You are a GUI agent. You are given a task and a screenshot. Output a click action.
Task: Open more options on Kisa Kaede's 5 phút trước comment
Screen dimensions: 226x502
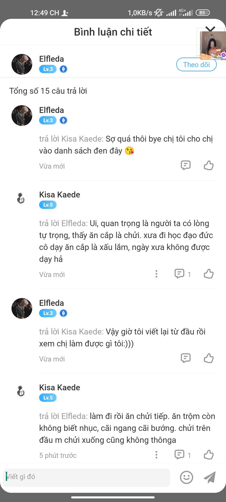tap(156, 455)
